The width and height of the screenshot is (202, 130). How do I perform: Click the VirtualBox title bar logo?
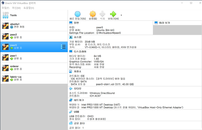point(3,3)
